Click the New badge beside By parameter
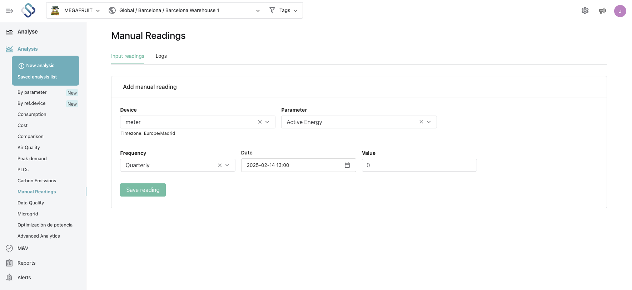The width and height of the screenshot is (632, 290). point(72,93)
